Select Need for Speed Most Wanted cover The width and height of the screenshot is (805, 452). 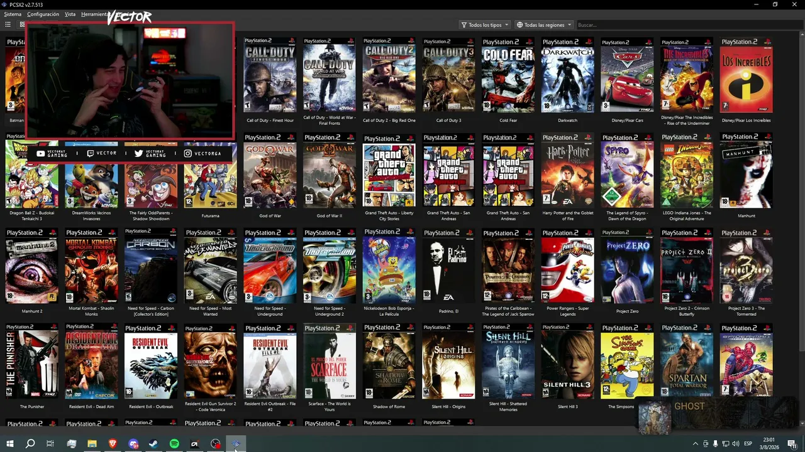pos(210,266)
